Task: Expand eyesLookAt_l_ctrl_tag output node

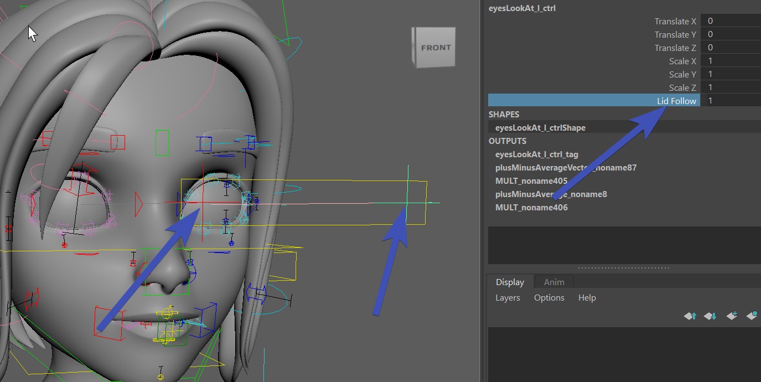Action: tap(536, 154)
